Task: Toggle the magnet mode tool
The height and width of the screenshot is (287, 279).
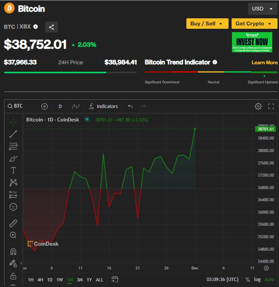Action: (x=13, y=252)
